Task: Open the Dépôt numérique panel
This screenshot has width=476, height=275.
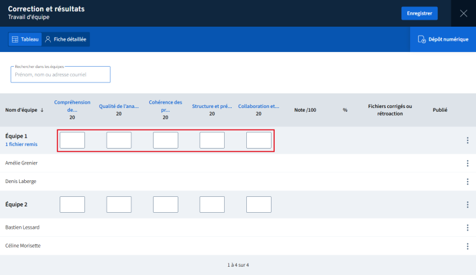Action: [x=443, y=39]
